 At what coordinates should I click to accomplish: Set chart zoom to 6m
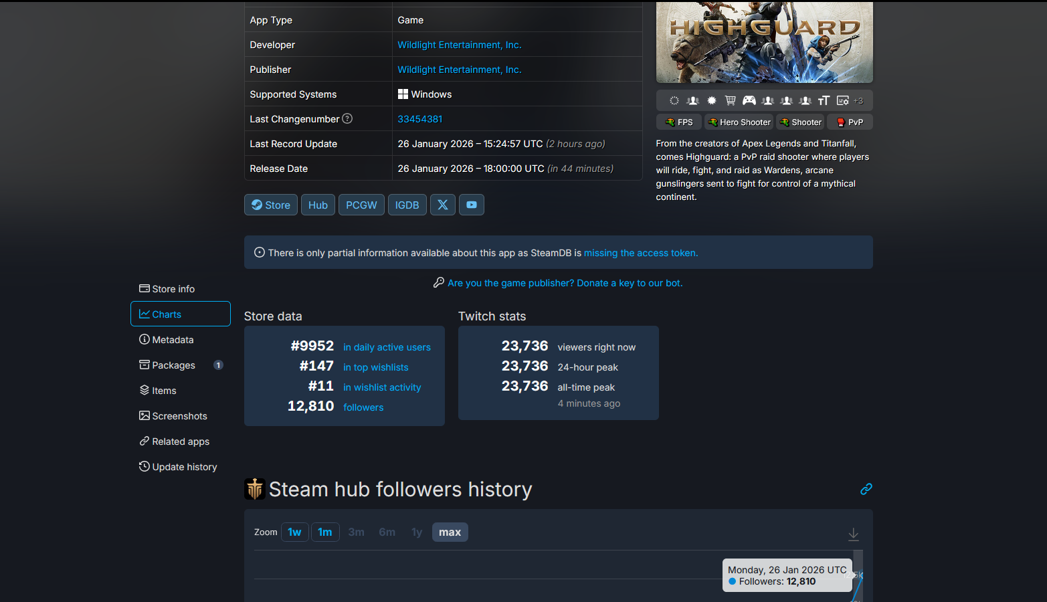pyautogui.click(x=387, y=532)
